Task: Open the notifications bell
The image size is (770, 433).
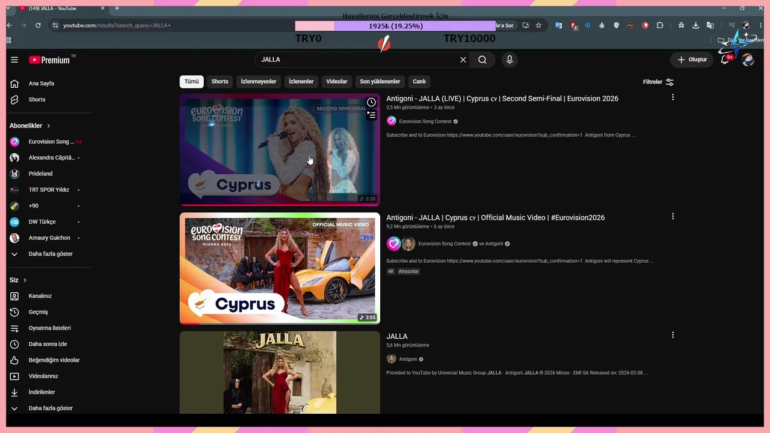Action: pos(725,60)
